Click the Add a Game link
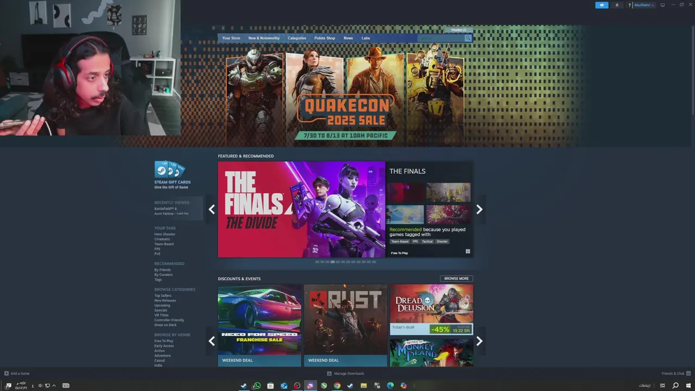The height and width of the screenshot is (391, 695). pyautogui.click(x=20, y=374)
